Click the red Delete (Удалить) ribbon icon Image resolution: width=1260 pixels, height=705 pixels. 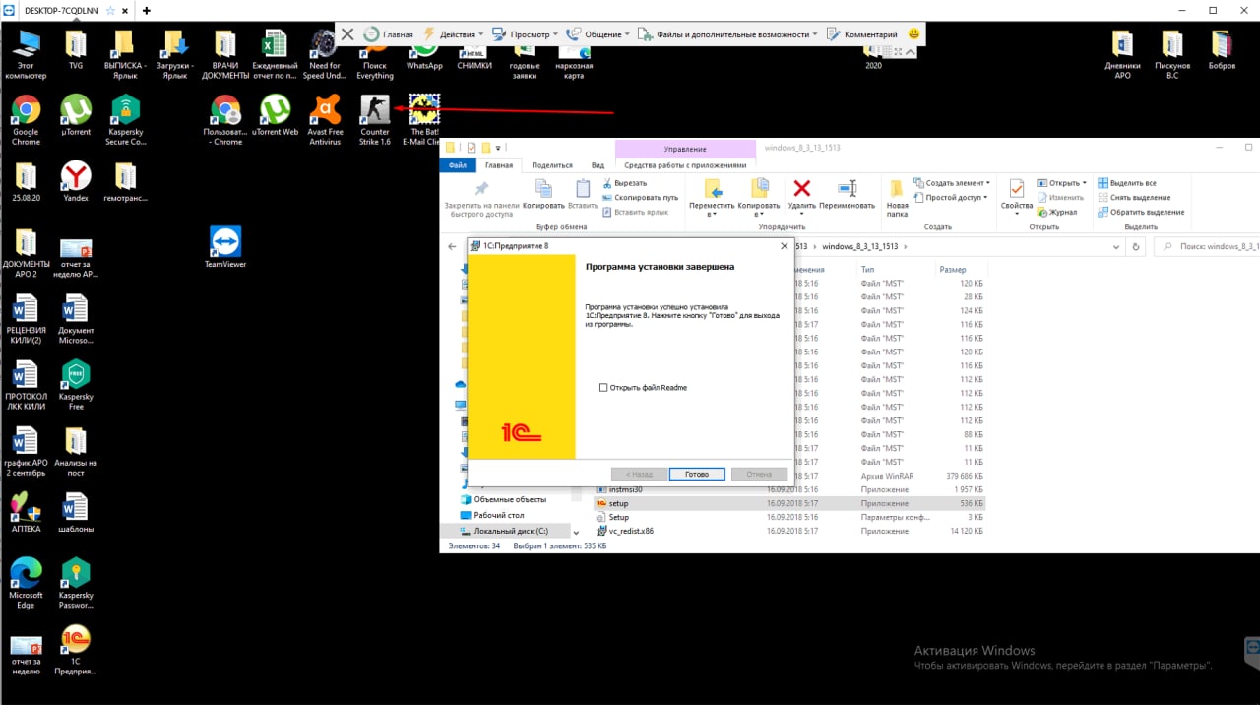click(802, 189)
